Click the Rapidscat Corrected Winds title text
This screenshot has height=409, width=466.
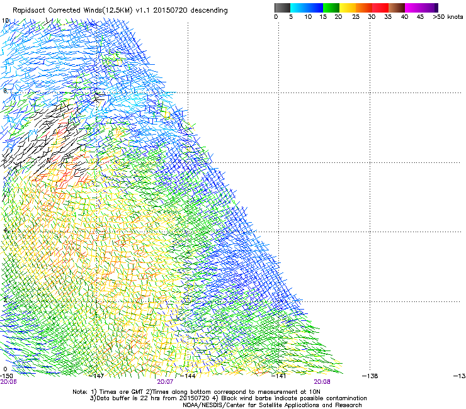pos(120,11)
